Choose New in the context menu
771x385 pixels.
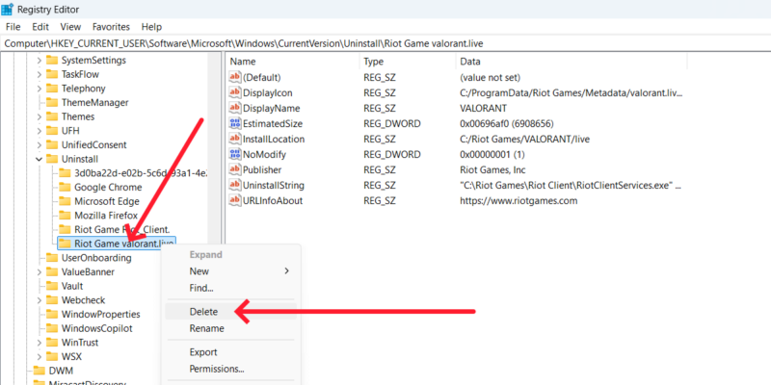coord(230,271)
